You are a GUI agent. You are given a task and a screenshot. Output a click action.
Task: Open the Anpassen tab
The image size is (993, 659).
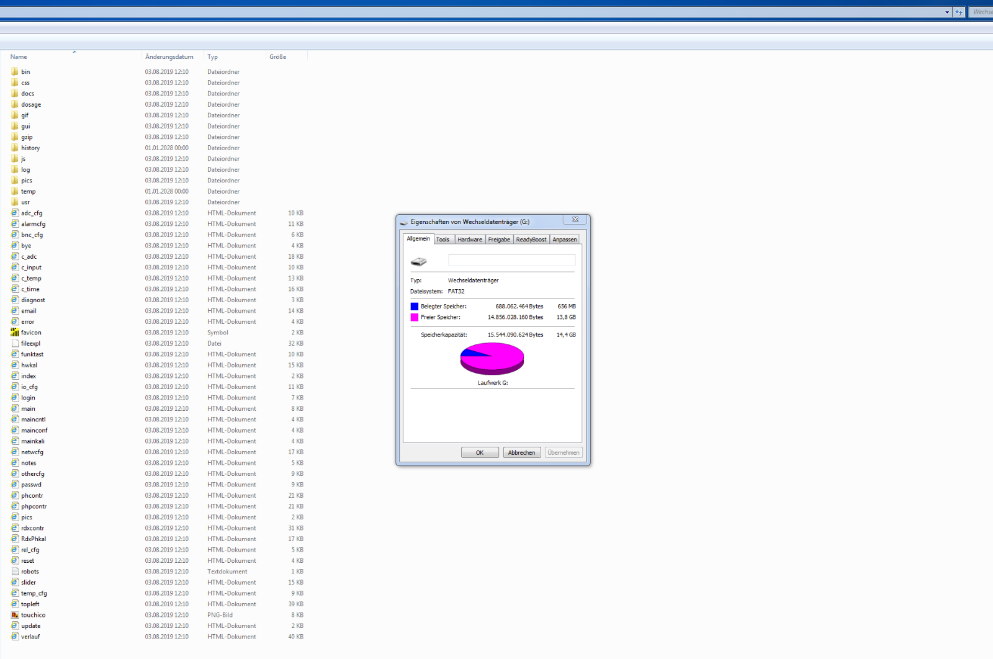564,240
